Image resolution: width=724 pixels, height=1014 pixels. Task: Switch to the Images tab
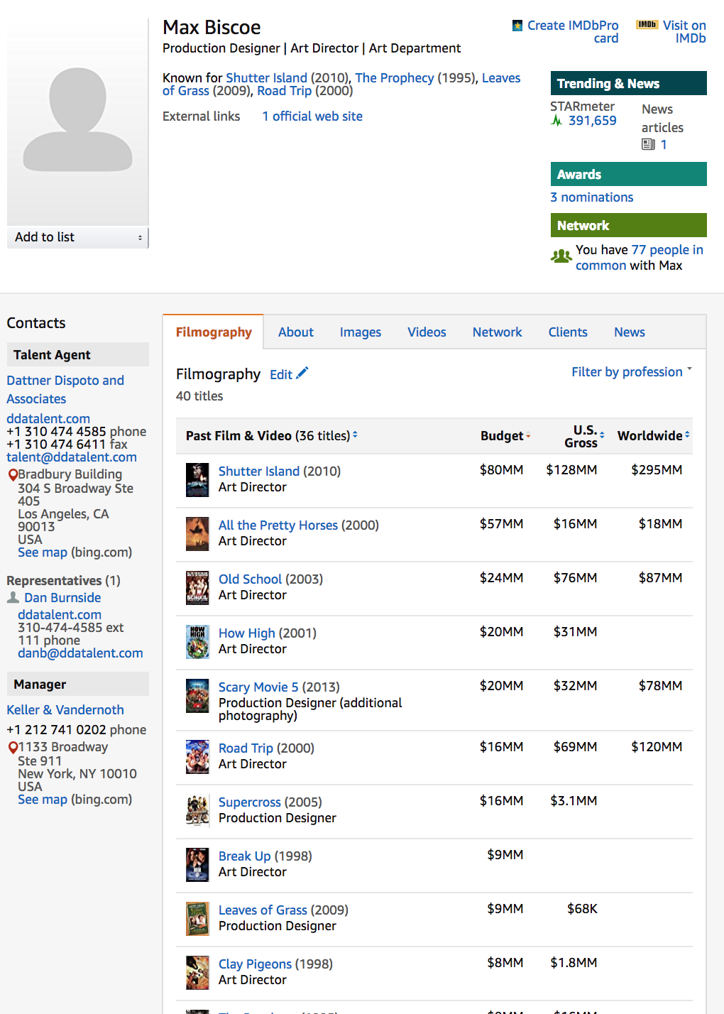(361, 332)
